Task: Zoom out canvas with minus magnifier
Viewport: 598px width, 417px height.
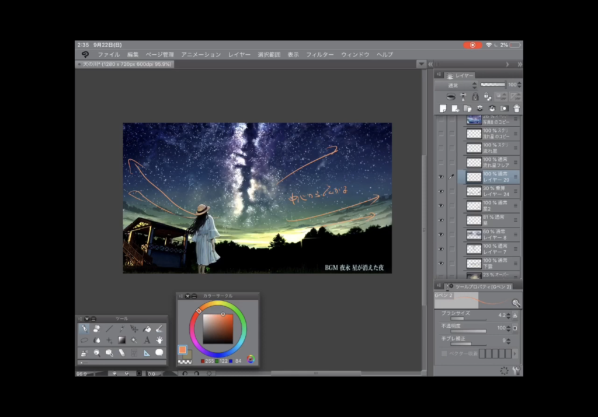Action: [114, 374]
